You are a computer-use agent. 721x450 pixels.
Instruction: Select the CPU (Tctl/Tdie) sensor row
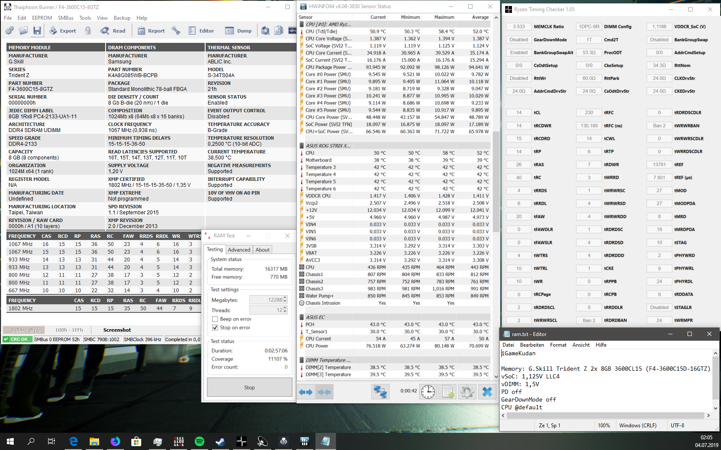coord(394,31)
